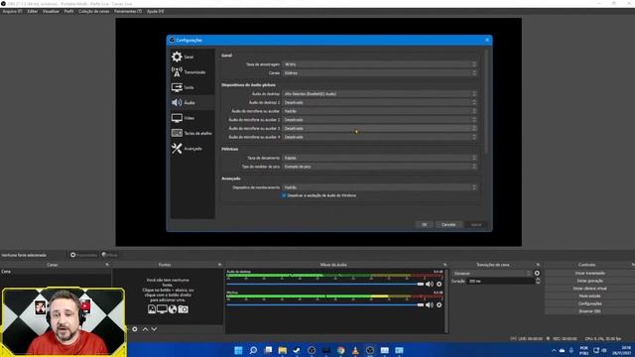Open the Teclas de atalho keyboard section
The height and width of the screenshot is (357, 635).
(191, 133)
